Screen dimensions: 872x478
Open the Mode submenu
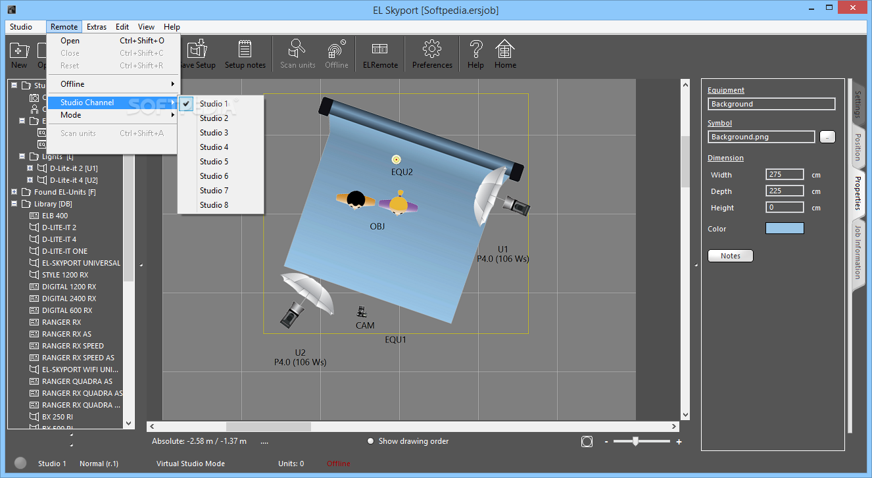[x=113, y=115]
